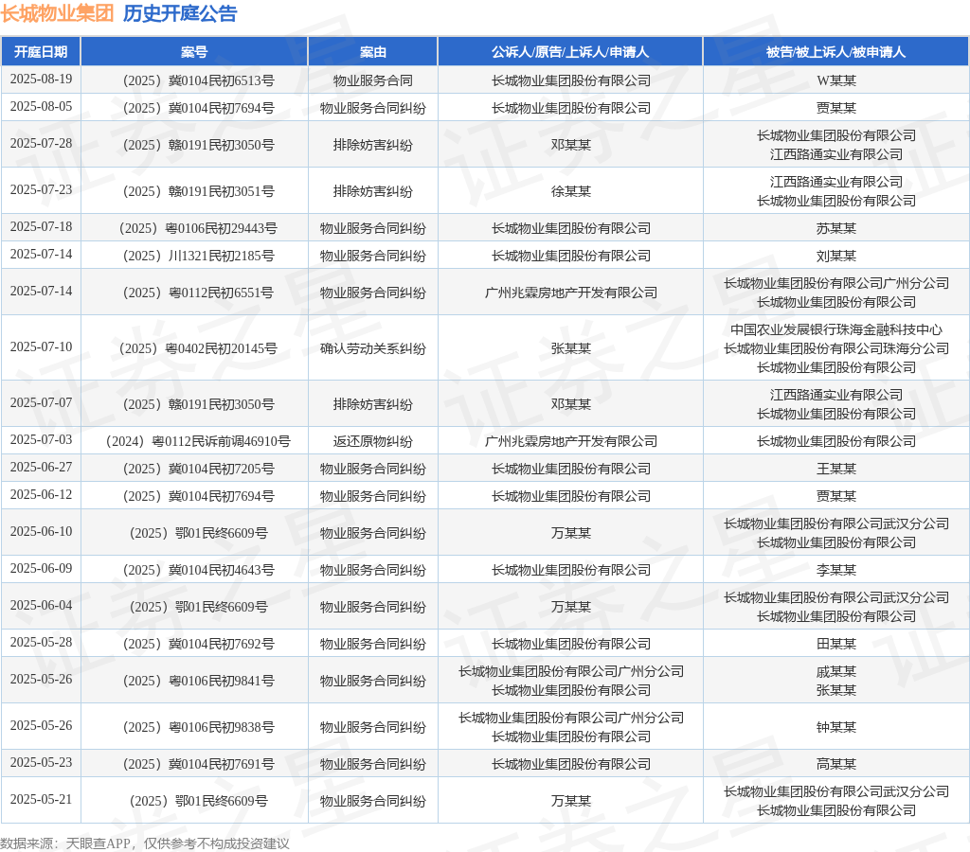Select defendant '王某某'
The width and height of the screenshot is (970, 852).
pyautogui.click(x=836, y=469)
